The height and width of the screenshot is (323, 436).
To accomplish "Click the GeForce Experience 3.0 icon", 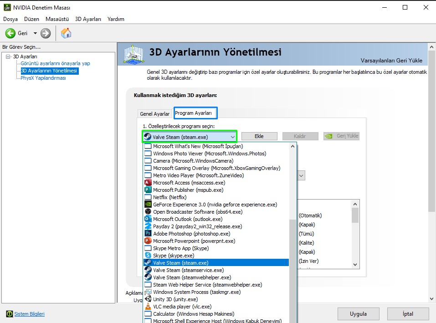I will pos(148,205).
